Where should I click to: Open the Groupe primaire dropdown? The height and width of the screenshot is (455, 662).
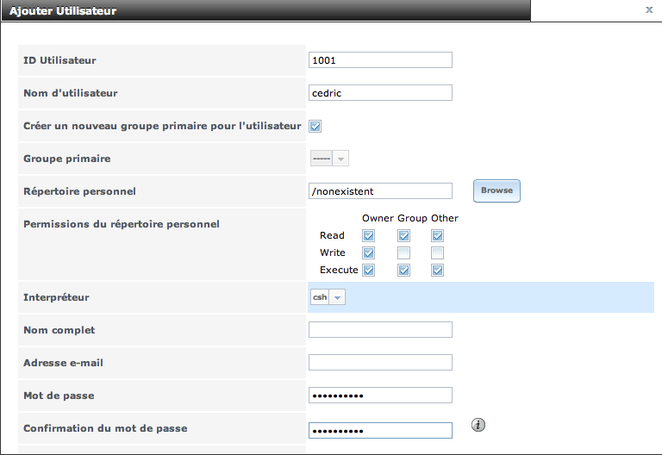click(x=329, y=159)
